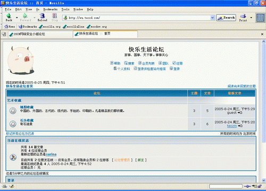Click the 快乐生活论坛首页 index link

click(x=19, y=86)
